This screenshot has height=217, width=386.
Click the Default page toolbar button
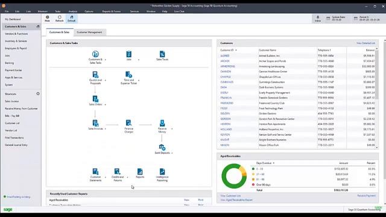[71, 19]
